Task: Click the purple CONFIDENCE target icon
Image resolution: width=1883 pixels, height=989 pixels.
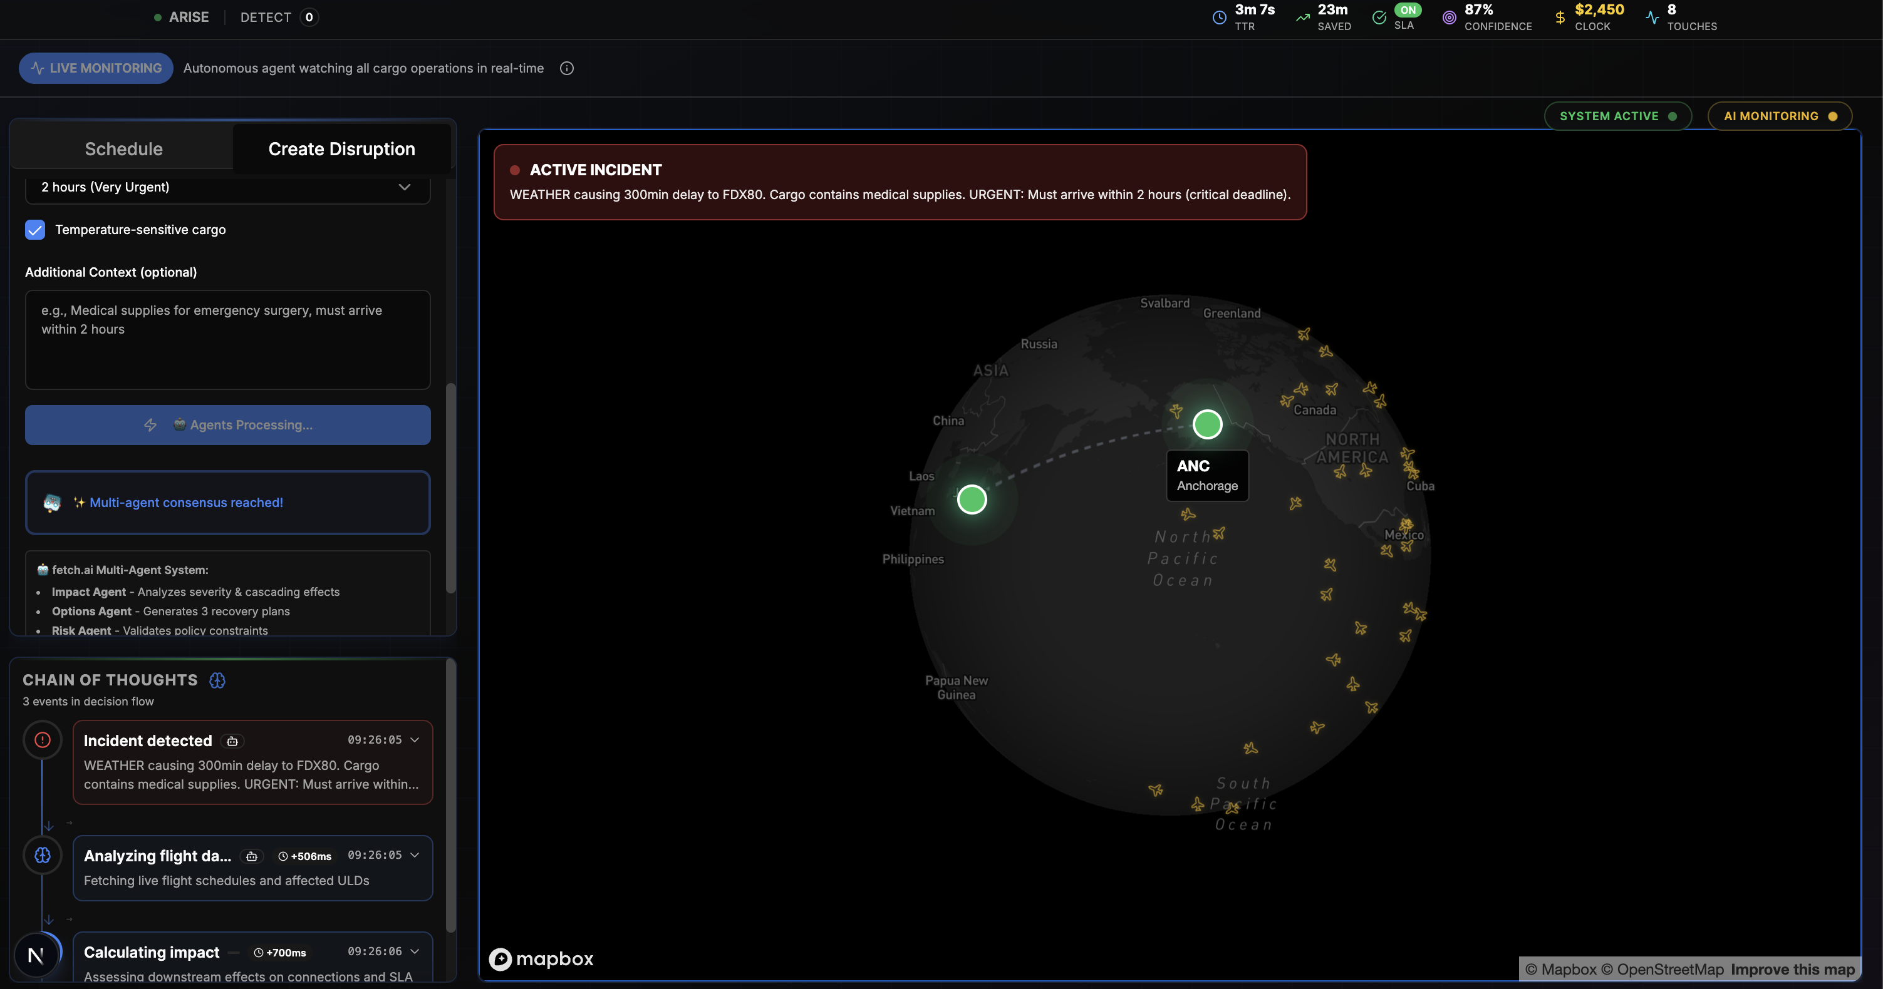Action: click(1449, 18)
